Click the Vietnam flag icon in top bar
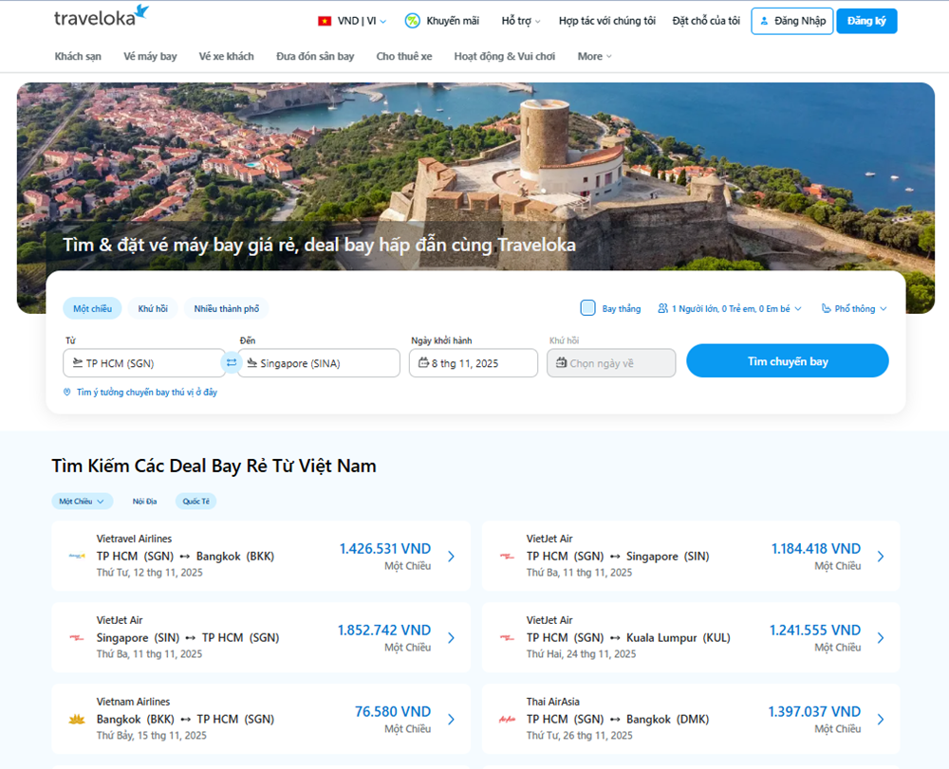Screen dimensions: 949x769 323,20
